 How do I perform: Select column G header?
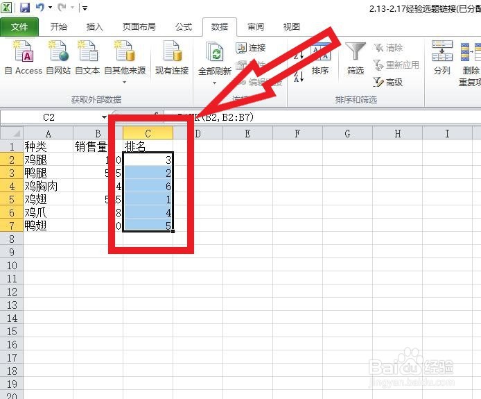point(347,134)
